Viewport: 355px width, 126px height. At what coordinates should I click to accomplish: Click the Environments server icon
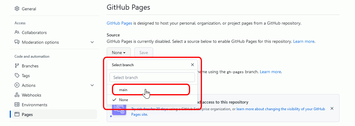[x=17, y=104]
